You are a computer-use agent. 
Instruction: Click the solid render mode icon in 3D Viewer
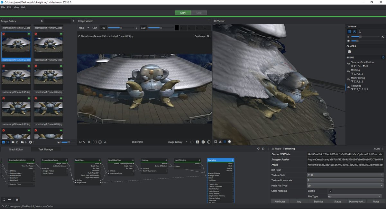216,142
